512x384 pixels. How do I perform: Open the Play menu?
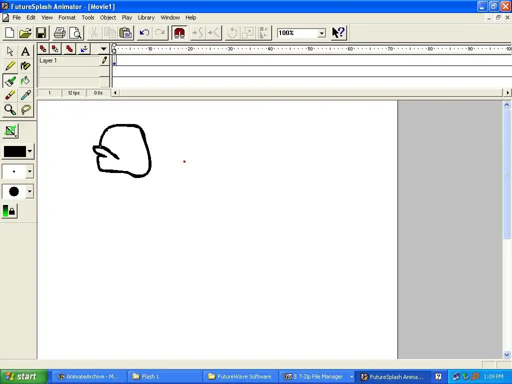pos(127,17)
